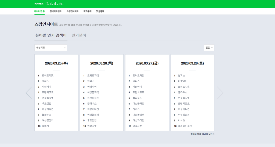Click top-ranked 트위드자켓 on 03.26

[x=93, y=76]
